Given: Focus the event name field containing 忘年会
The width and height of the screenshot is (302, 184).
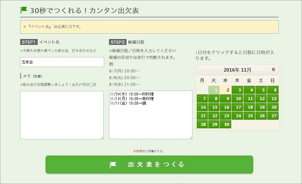Looking at the screenshot, I should pos(62,62).
